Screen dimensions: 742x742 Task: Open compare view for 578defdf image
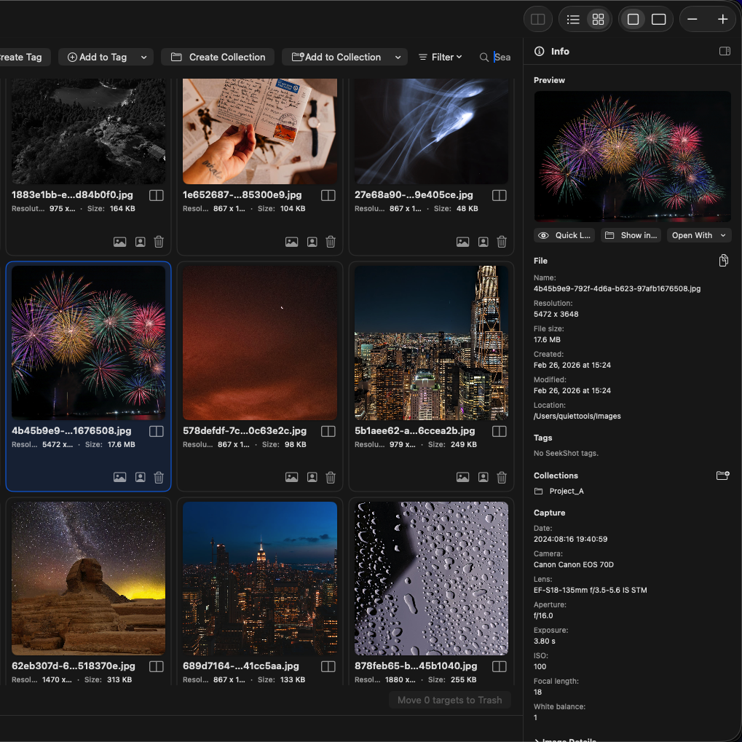click(x=328, y=431)
